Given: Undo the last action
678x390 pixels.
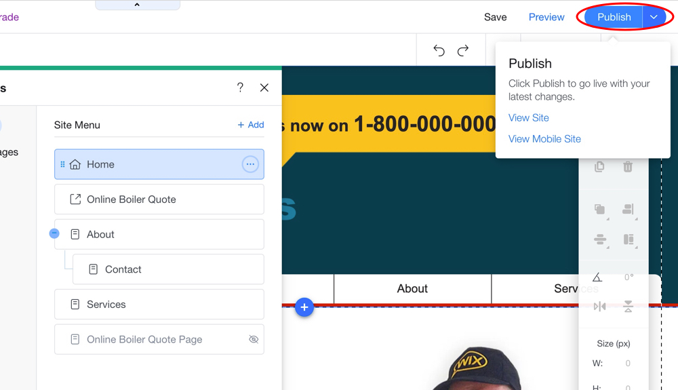Looking at the screenshot, I should pos(439,51).
